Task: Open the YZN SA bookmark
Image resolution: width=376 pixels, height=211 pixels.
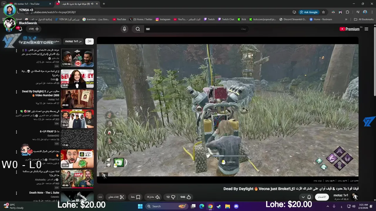Action: click(x=67, y=19)
